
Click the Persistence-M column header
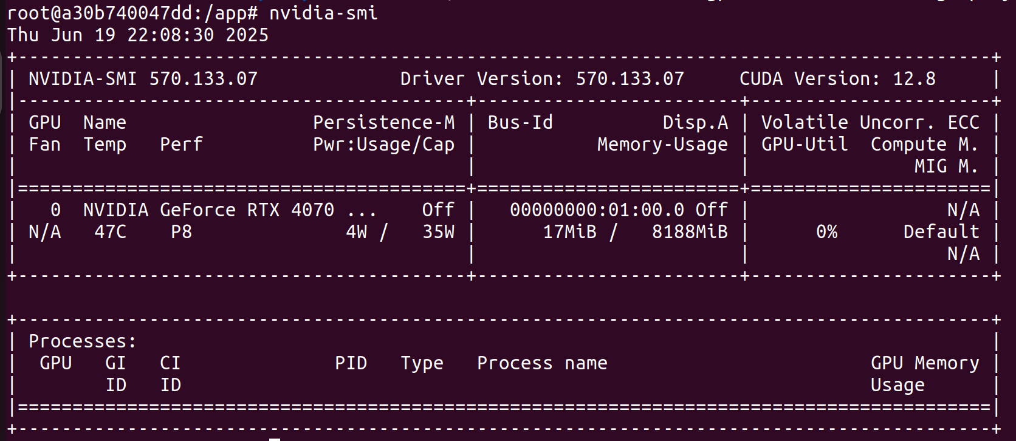point(384,122)
